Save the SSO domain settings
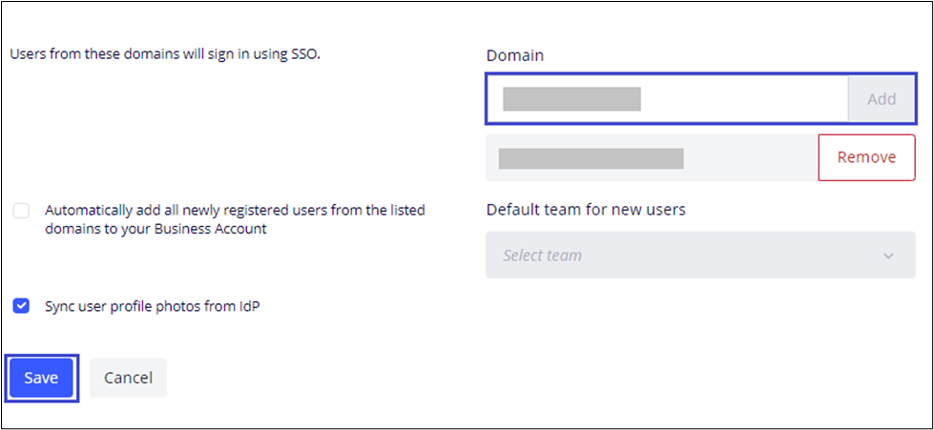934x430 pixels. pyautogui.click(x=41, y=378)
